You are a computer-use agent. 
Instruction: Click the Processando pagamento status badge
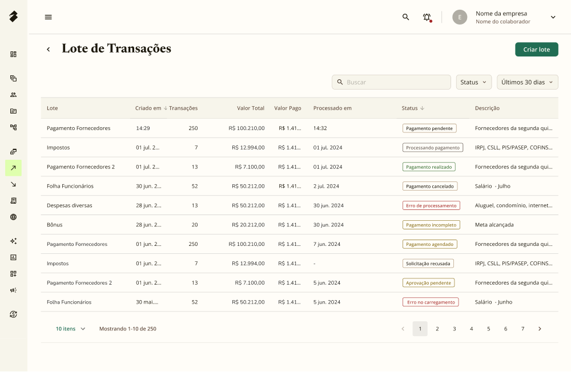[433, 147]
